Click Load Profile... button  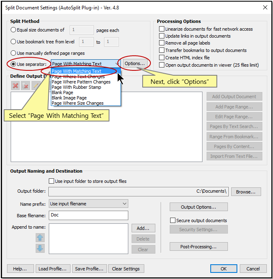point(53,269)
